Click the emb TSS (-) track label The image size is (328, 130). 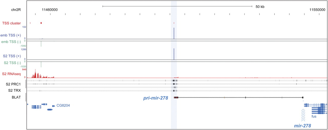click(12, 42)
